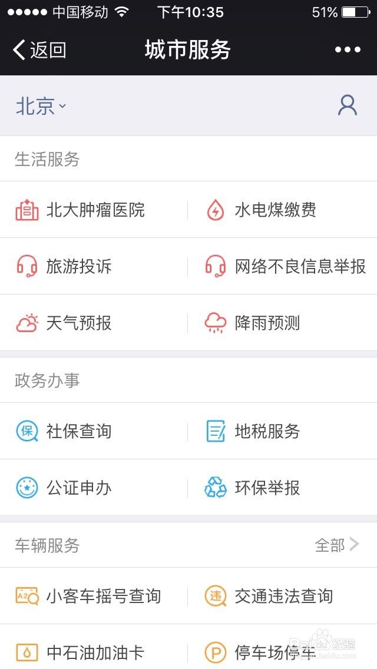Open the 公证申办 service

(79, 488)
